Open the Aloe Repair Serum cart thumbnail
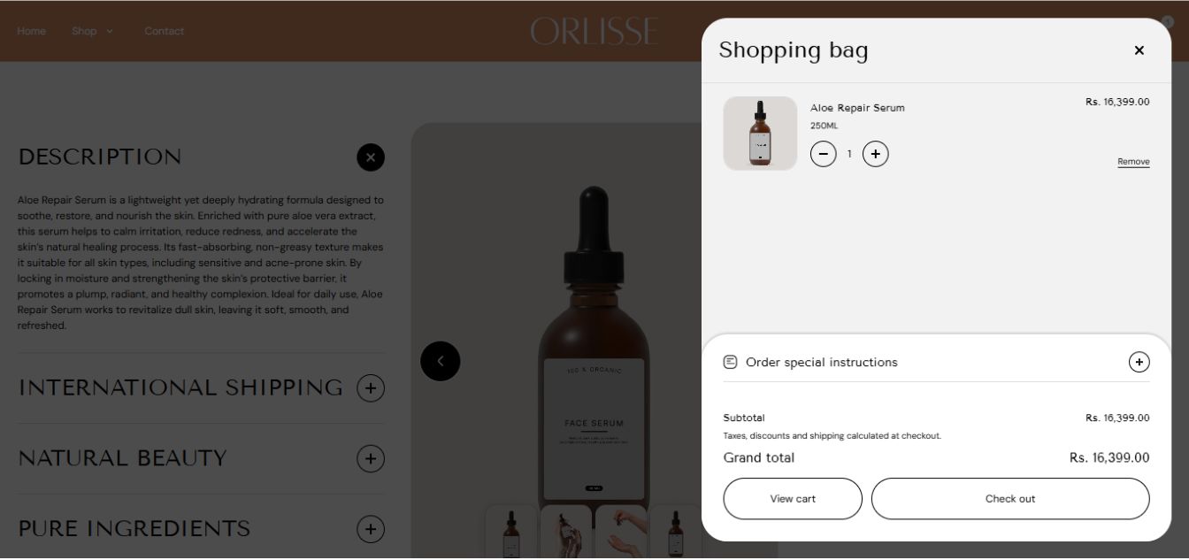 click(760, 134)
